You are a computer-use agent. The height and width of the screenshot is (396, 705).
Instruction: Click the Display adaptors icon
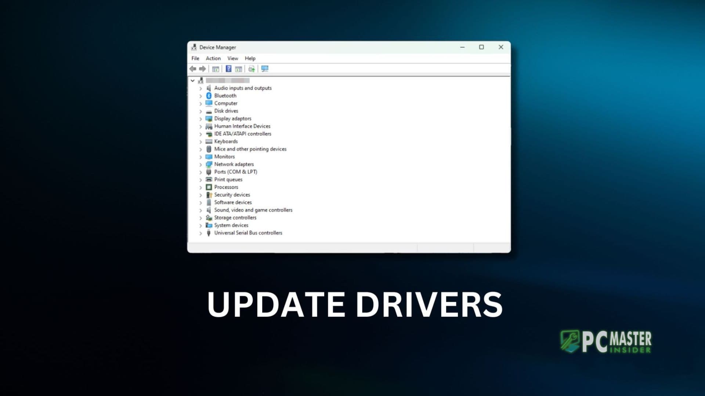click(x=209, y=118)
